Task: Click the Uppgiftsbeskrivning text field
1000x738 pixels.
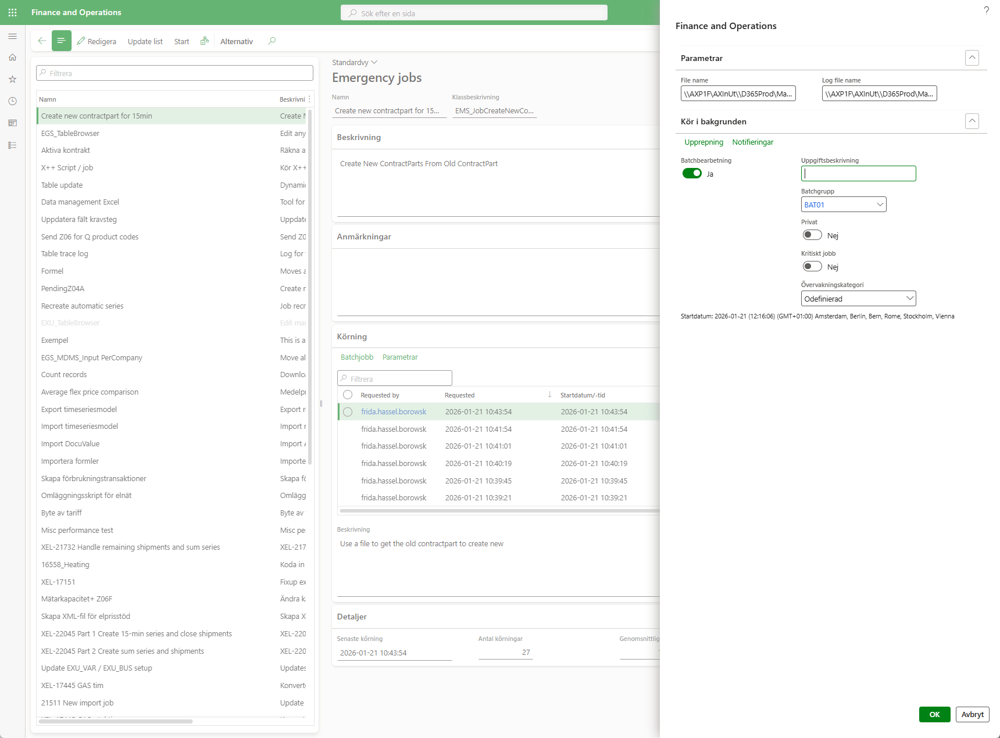Action: (858, 173)
